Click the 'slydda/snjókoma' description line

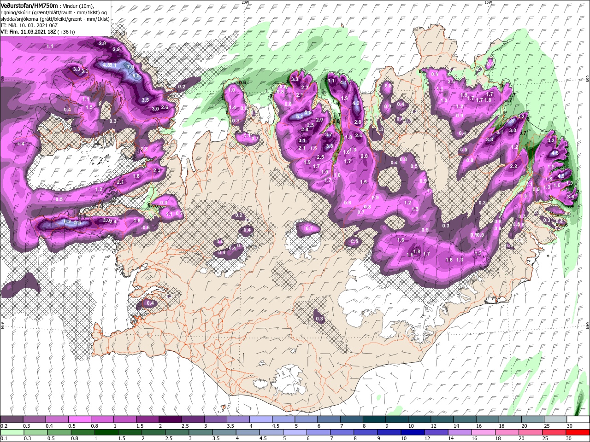point(55,19)
